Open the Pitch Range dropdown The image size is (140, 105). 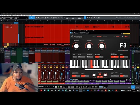90,57
